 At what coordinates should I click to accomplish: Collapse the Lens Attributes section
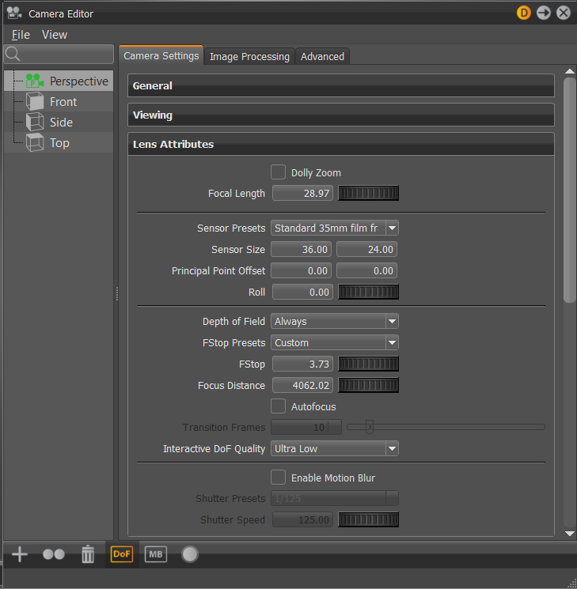[341, 144]
